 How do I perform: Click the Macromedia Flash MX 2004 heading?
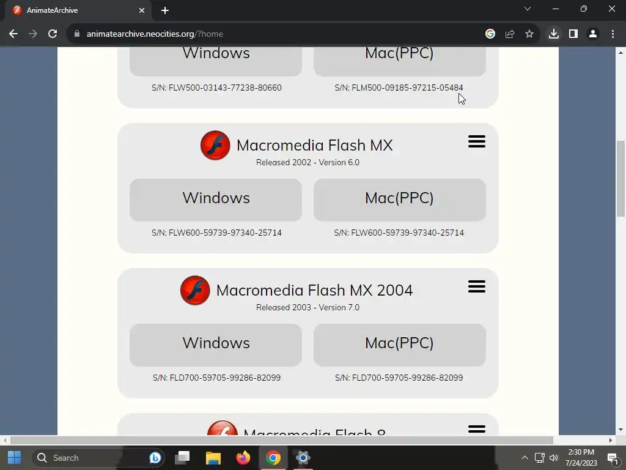315,290
